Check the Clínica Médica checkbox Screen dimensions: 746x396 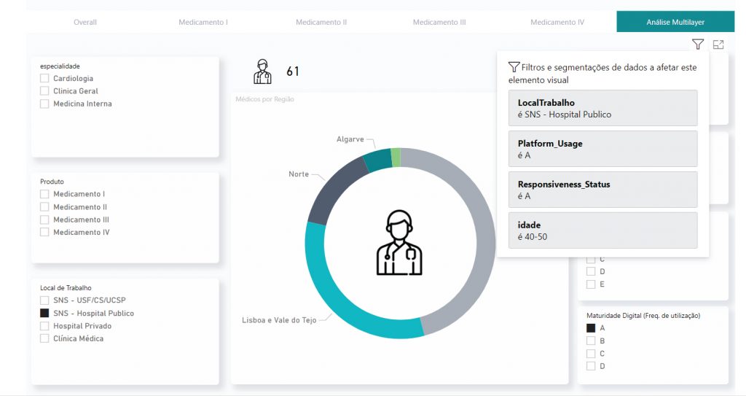pos(45,338)
